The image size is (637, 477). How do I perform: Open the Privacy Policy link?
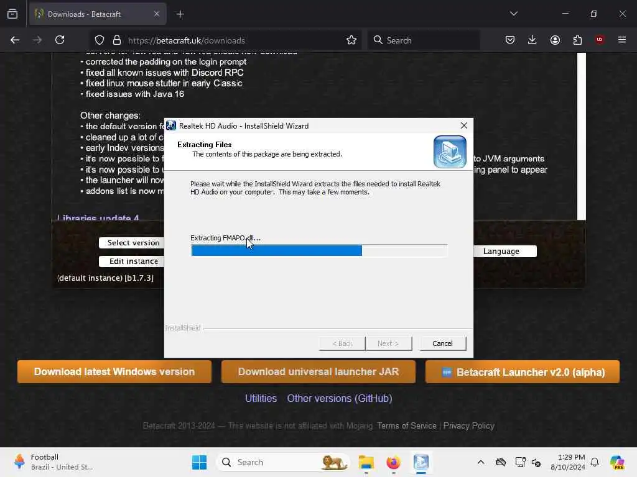pyautogui.click(x=469, y=426)
